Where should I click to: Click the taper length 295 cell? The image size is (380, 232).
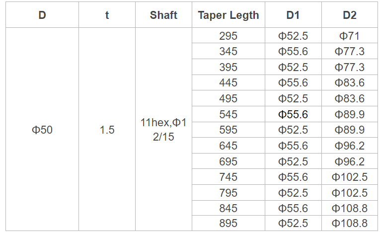point(228,36)
